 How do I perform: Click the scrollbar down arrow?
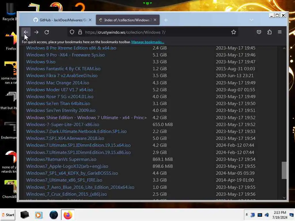(284, 197)
